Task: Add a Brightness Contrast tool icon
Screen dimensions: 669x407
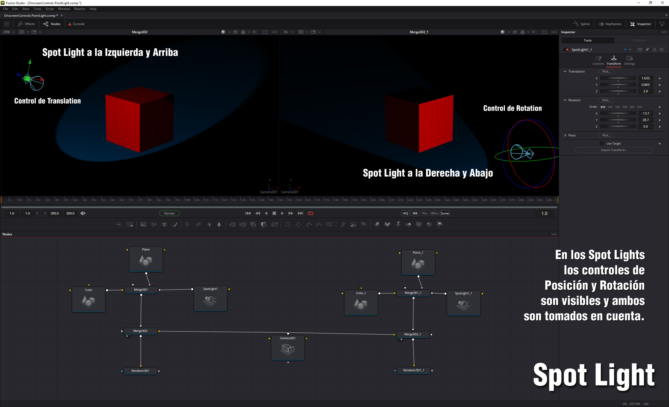Action: [x=209, y=224]
